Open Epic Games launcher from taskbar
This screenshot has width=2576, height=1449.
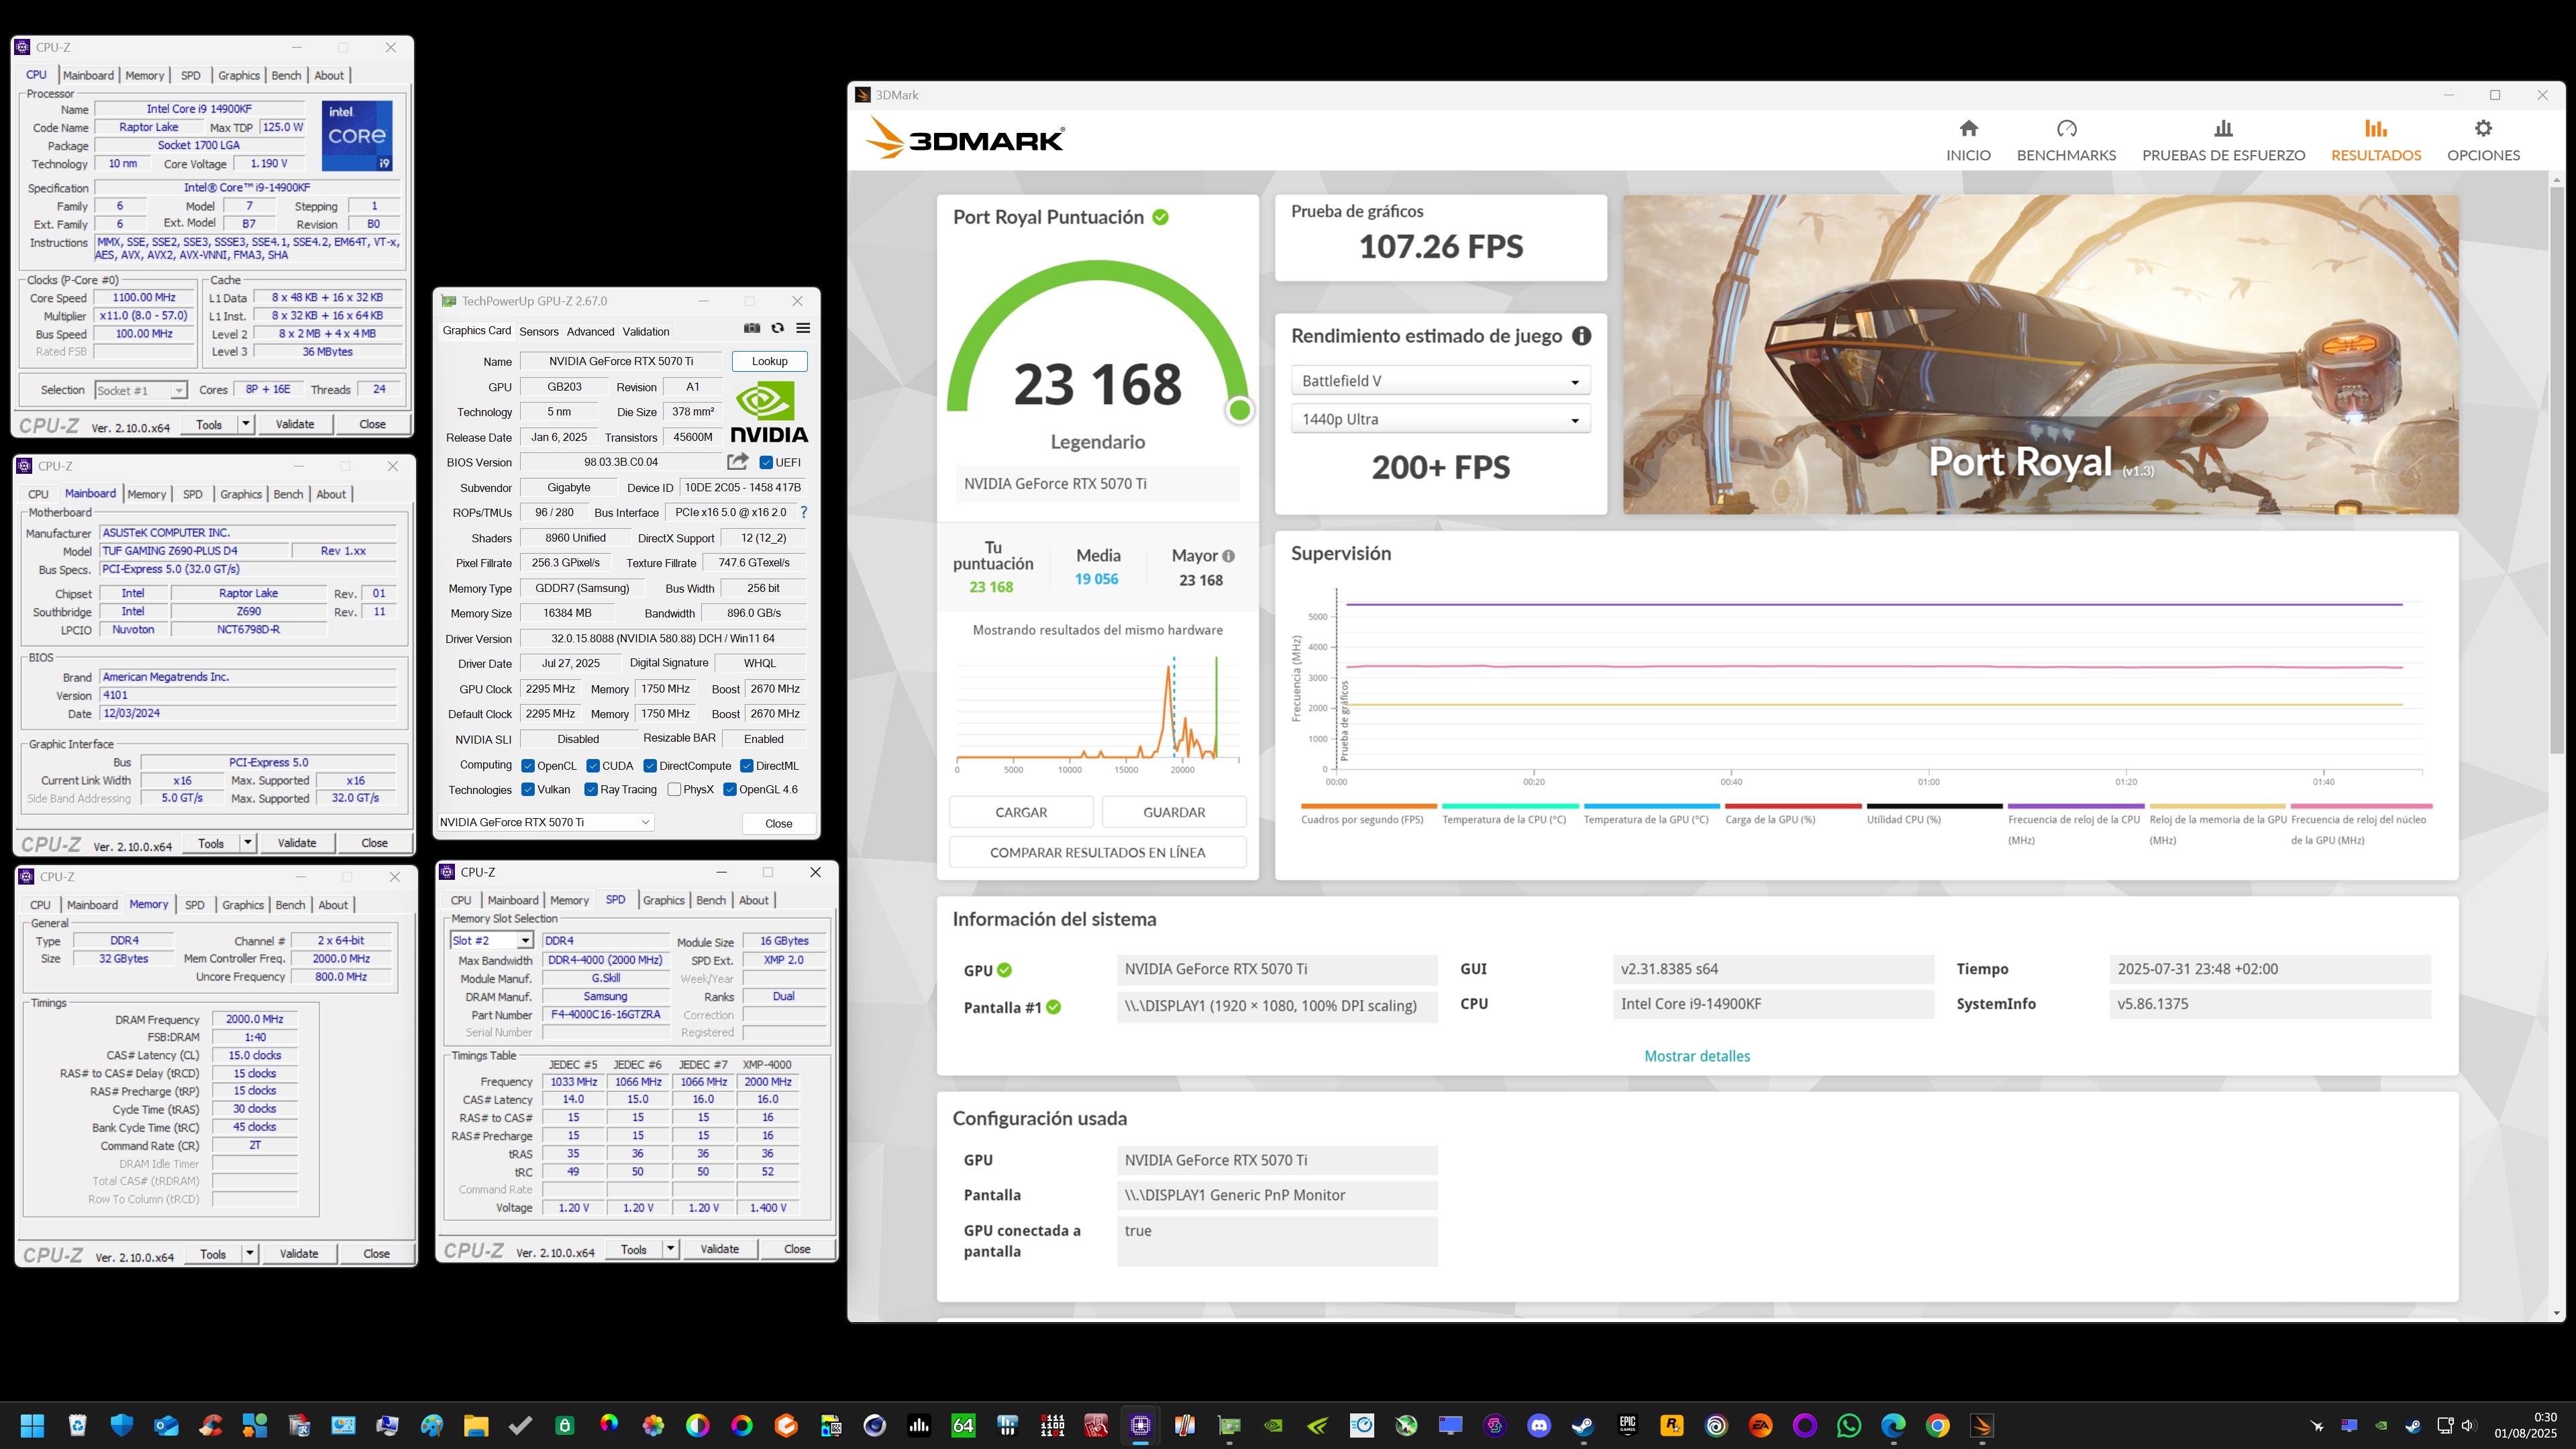1627,1425
